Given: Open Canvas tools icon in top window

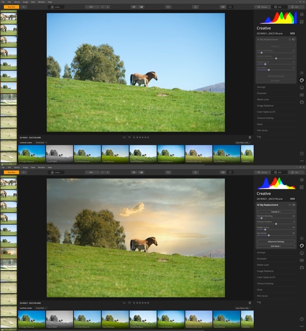Looking at the screenshot, I should (301, 22).
